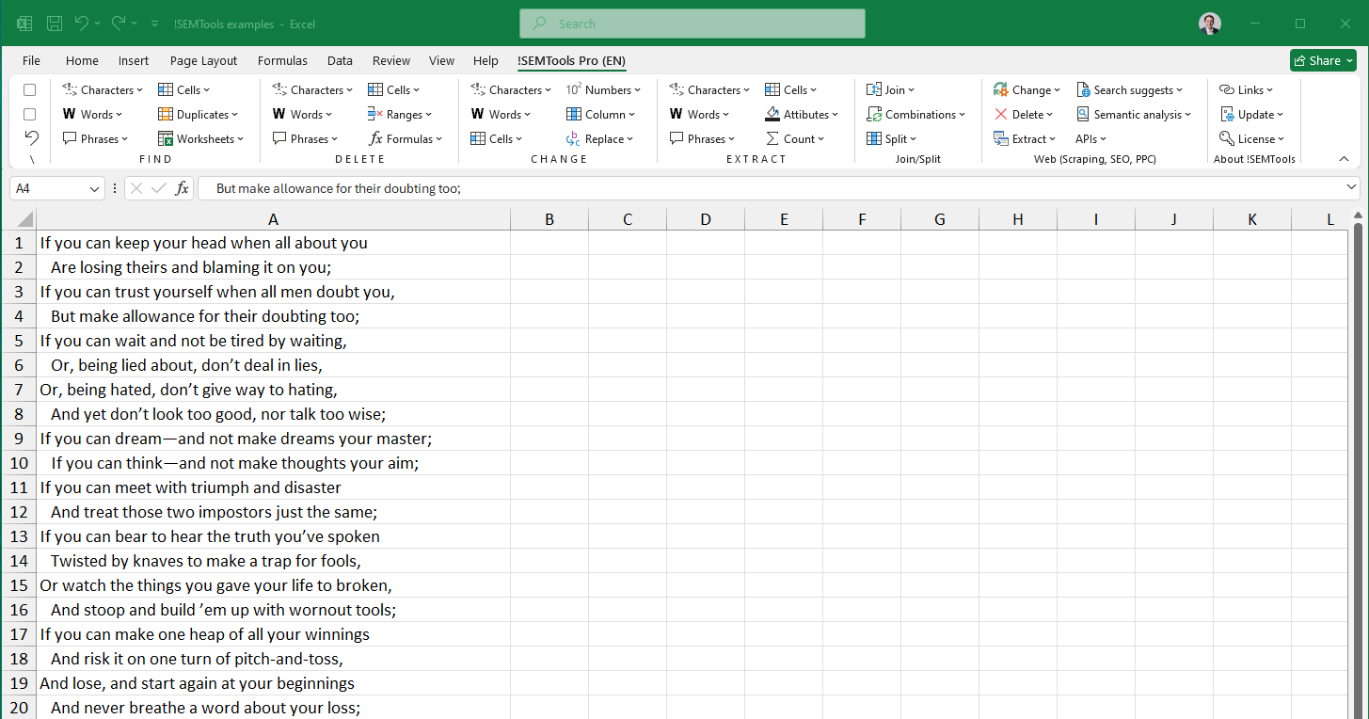Open the Duplicates tool in FIND group

click(199, 113)
